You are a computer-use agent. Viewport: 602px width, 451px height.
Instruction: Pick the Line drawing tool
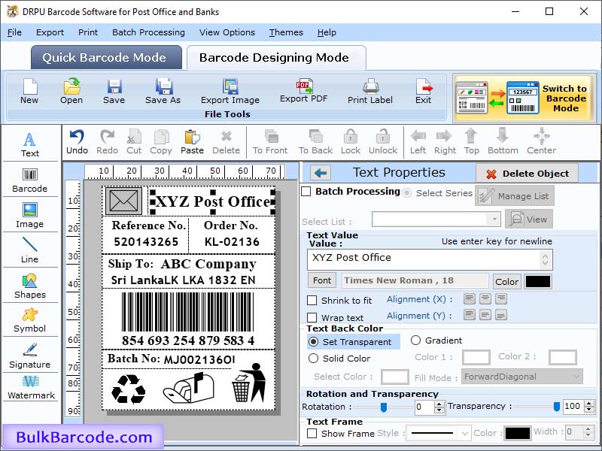[30, 250]
